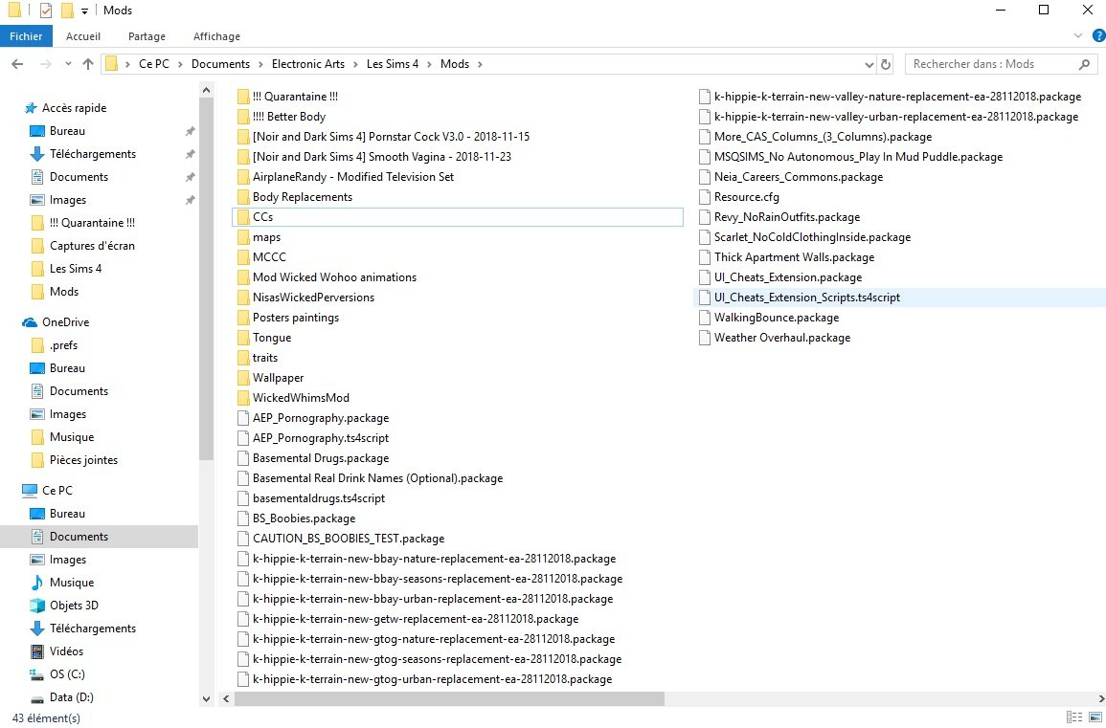
Task: Switch to details view icon in status bar
Action: click(x=1073, y=717)
